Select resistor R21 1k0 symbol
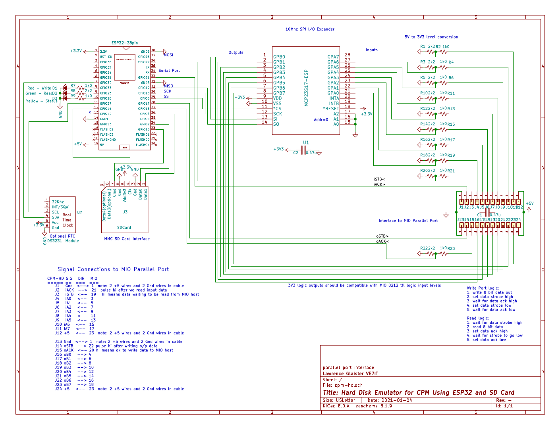This screenshot has width=560, height=430. 444,176
